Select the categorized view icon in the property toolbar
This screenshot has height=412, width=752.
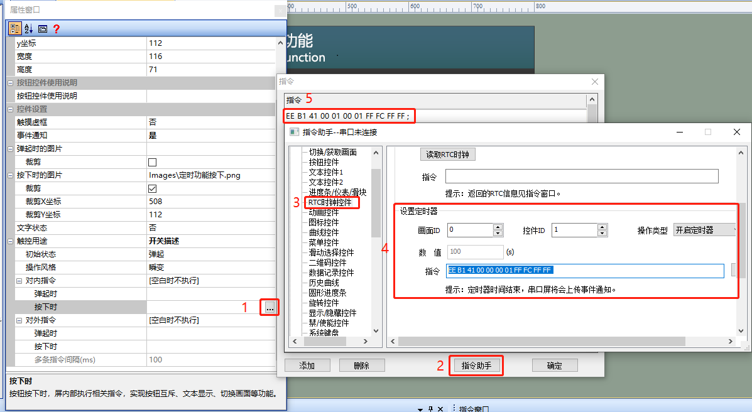(x=15, y=29)
